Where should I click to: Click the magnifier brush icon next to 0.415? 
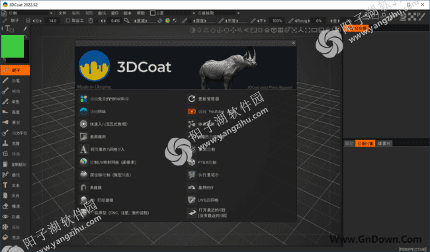126,21
